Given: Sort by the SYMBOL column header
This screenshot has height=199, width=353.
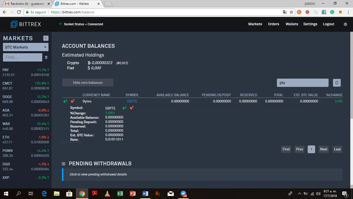Looking at the screenshot, I should point(132,95).
